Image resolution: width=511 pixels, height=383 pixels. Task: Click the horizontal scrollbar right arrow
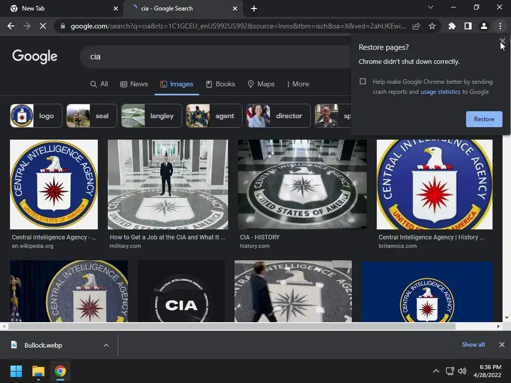click(499, 326)
